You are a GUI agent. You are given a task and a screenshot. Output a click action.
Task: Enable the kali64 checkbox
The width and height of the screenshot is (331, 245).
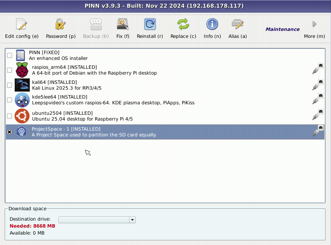(x=10, y=85)
